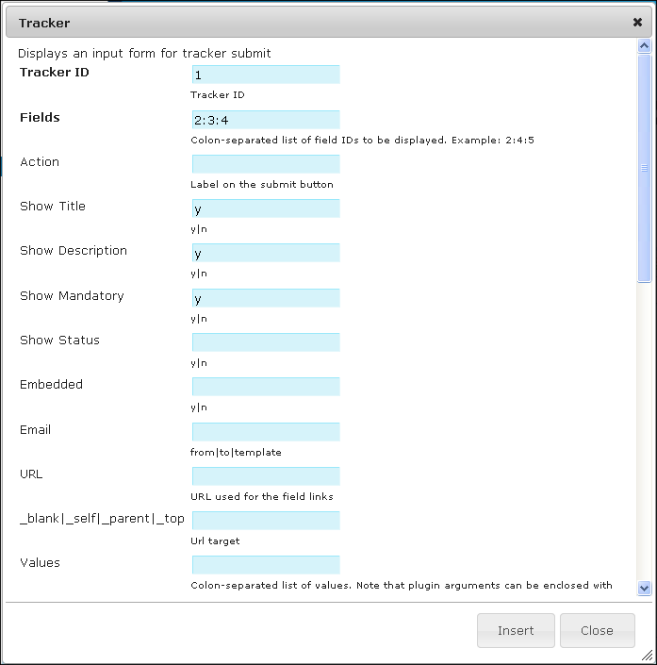Viewport: 657px width, 665px height.
Task: Click the Show Title label
Action: pyautogui.click(x=53, y=207)
